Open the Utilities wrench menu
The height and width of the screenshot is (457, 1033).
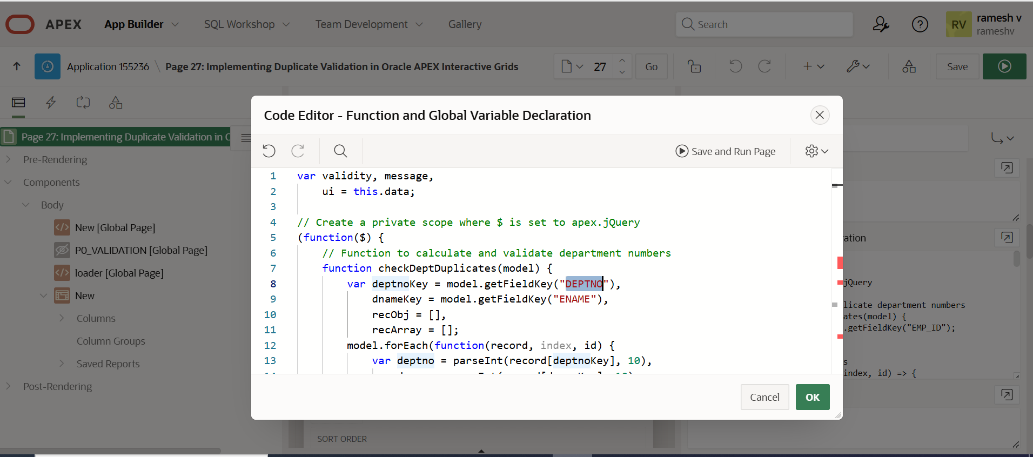[858, 66]
